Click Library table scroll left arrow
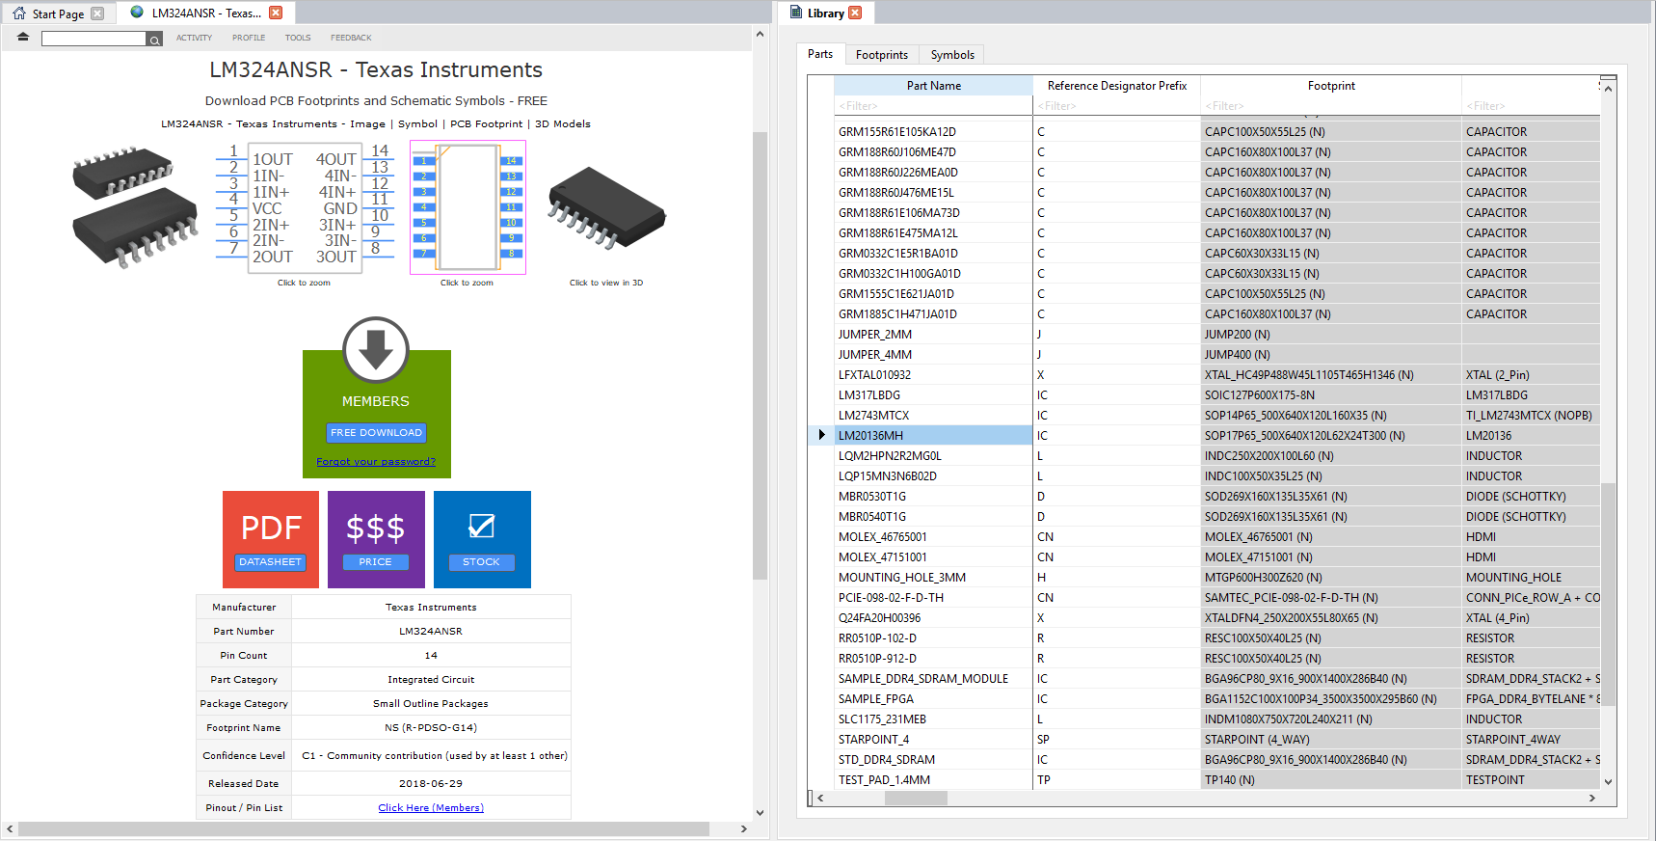The width and height of the screenshot is (1656, 841). pos(820,798)
